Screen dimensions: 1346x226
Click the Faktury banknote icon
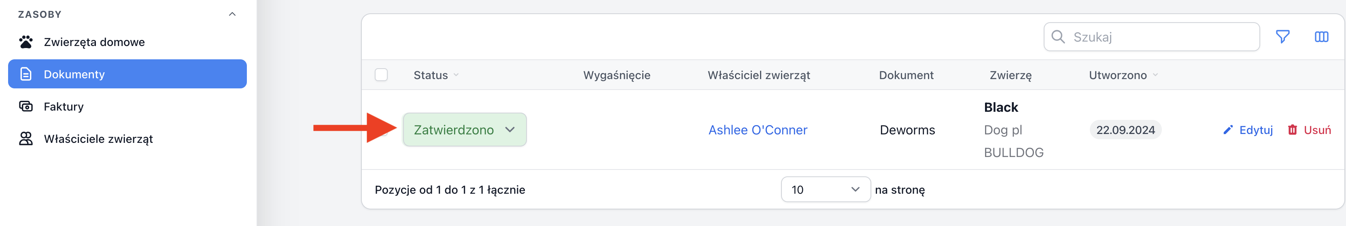pyautogui.click(x=25, y=106)
